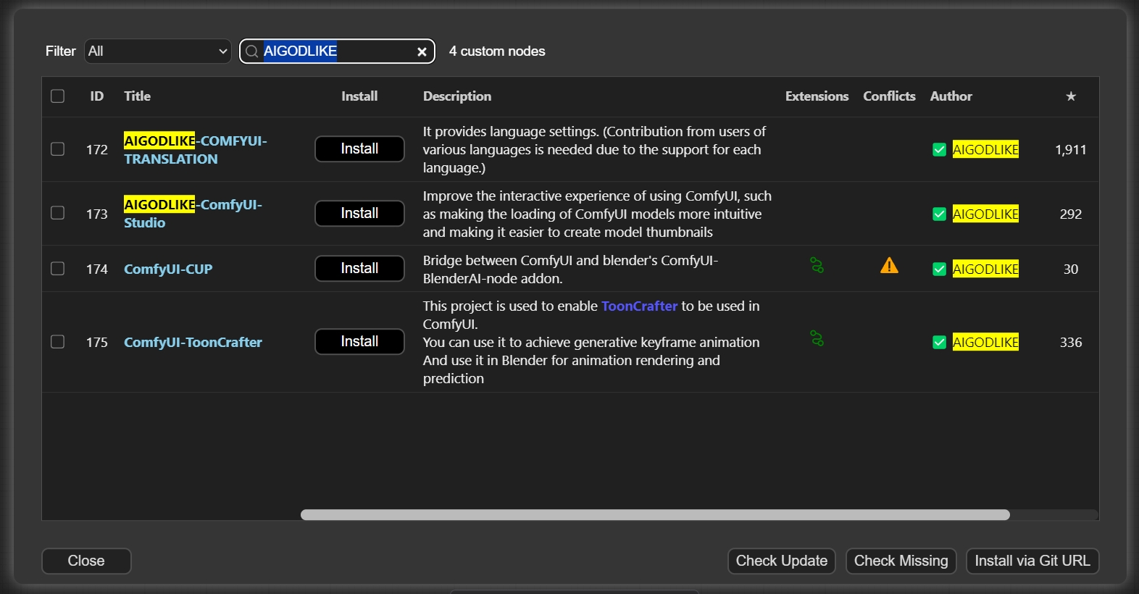Install AIGODLIKE-ComfyUI-Studio node

pyautogui.click(x=359, y=214)
